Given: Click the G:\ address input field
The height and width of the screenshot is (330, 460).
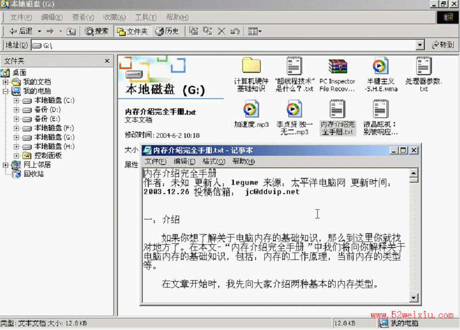Looking at the screenshot, I should pyautogui.click(x=224, y=45).
